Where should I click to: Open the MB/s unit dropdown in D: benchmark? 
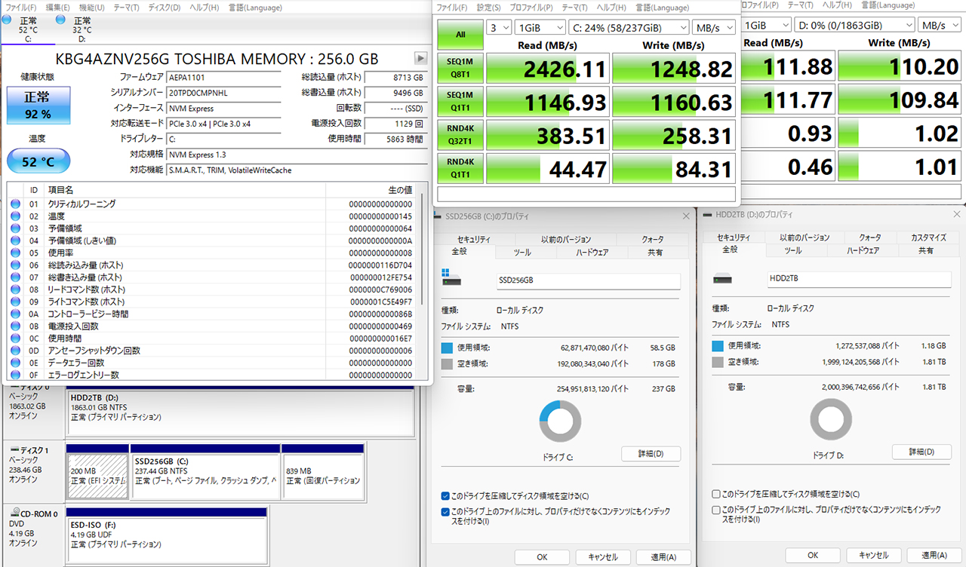coord(940,25)
